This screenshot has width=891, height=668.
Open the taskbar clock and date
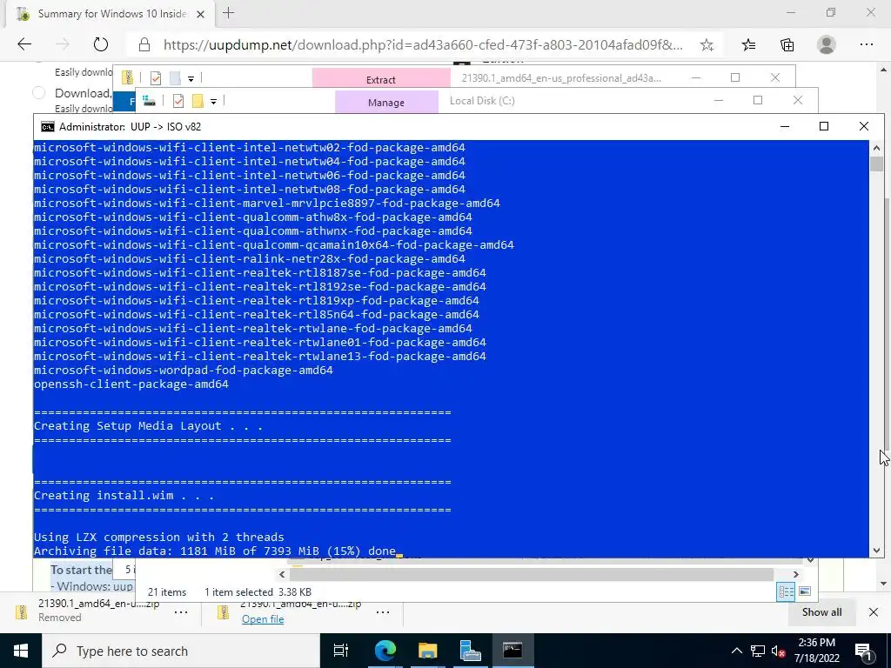click(816, 651)
